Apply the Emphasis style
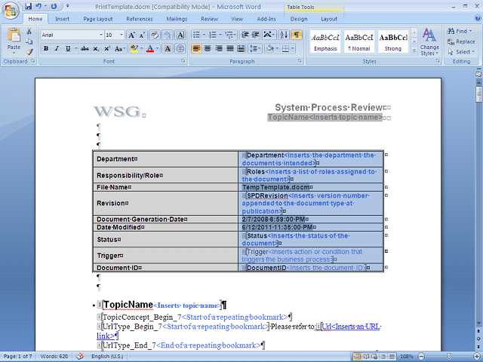The height and width of the screenshot is (362, 483). click(x=325, y=42)
